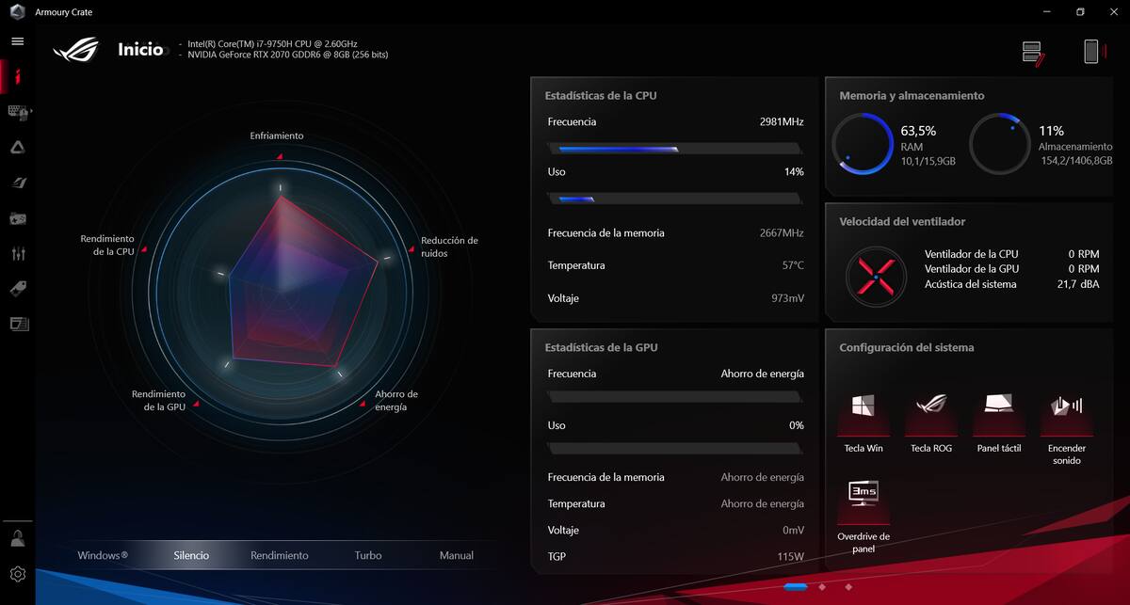Open the system list view icon
The height and width of the screenshot is (605, 1130).
(1033, 52)
